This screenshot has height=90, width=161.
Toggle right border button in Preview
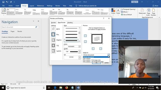coord(101,48)
